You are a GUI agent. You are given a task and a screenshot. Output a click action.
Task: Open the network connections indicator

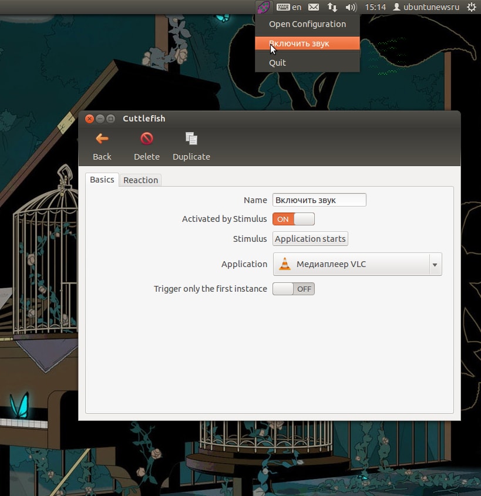pyautogui.click(x=332, y=7)
